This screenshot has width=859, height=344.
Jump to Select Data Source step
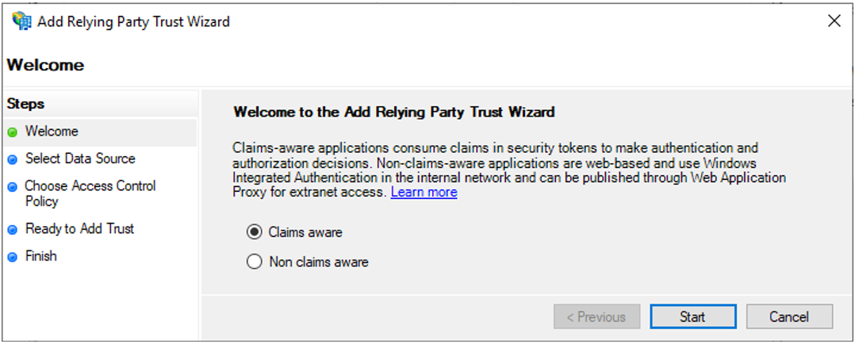pos(80,159)
